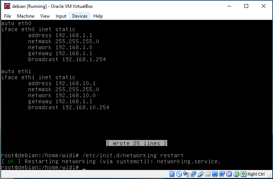Click the 'address 192.168.10.1' line
273x179 pixels.
pos(62,83)
